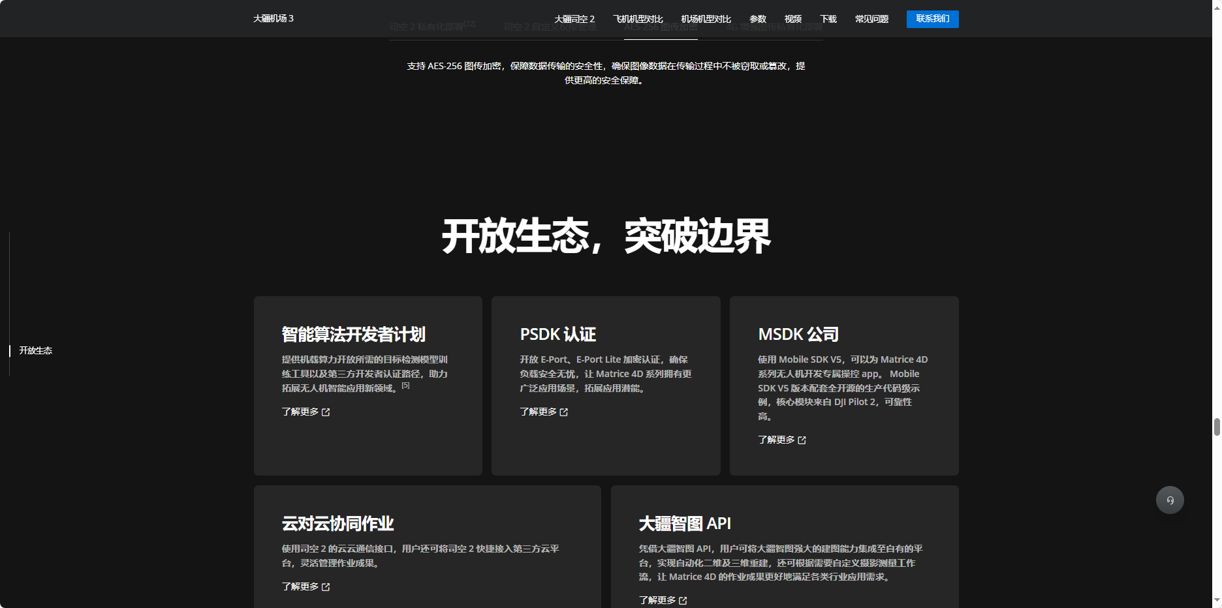Screen dimensions: 1222x608
Task: Click external link icon in 大疆智图 API card
Action: [x=683, y=601]
